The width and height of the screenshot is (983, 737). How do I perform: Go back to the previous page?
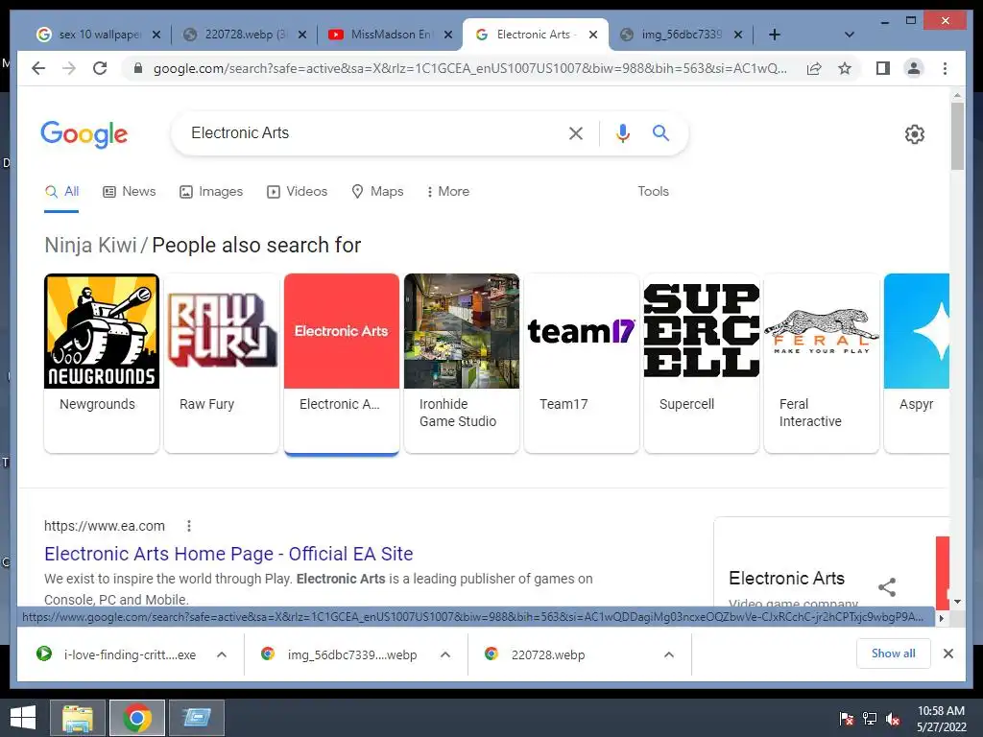[x=38, y=68]
